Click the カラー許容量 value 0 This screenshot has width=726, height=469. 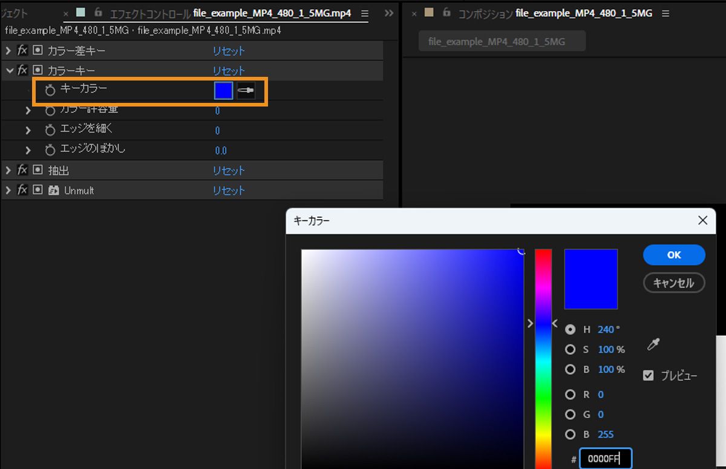[218, 111]
